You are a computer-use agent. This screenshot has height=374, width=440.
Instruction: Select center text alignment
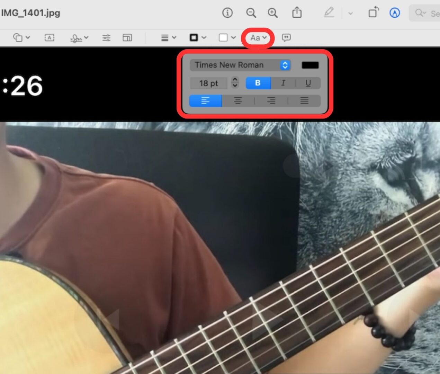pos(238,101)
